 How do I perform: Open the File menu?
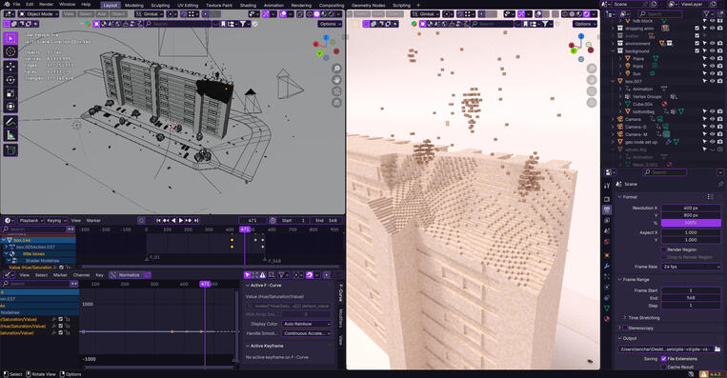16,4
